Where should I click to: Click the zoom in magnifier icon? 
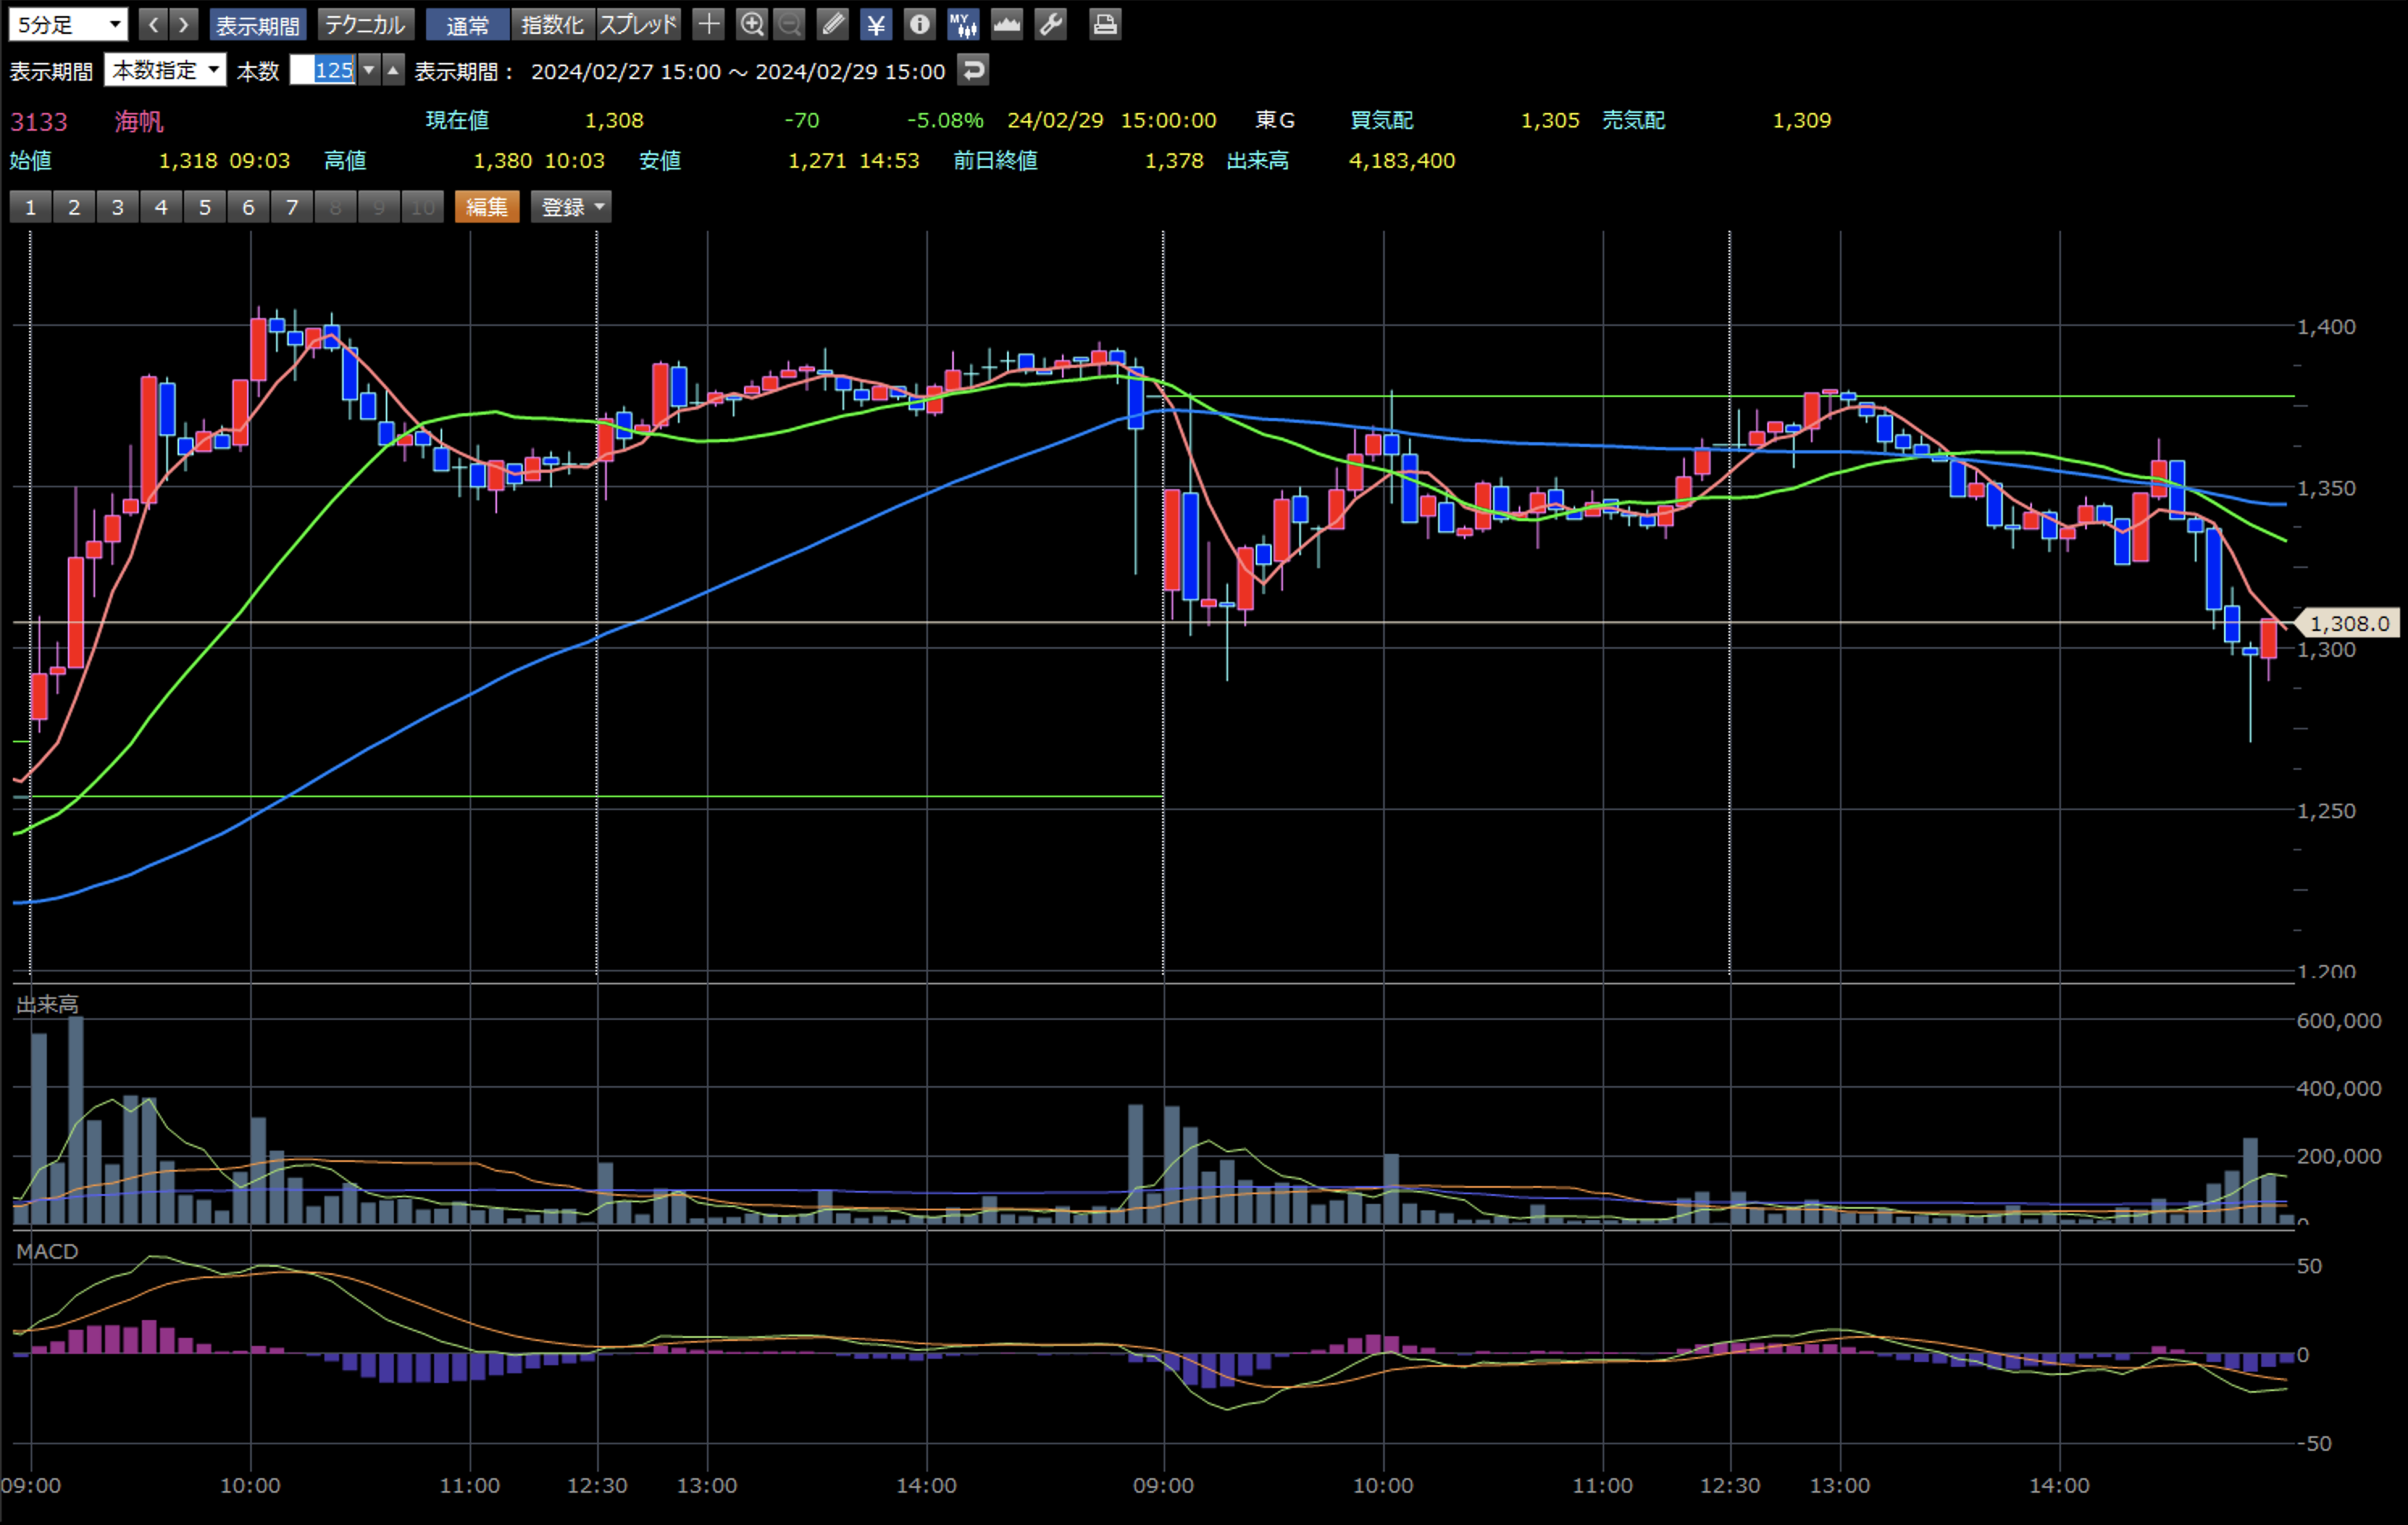tap(751, 24)
